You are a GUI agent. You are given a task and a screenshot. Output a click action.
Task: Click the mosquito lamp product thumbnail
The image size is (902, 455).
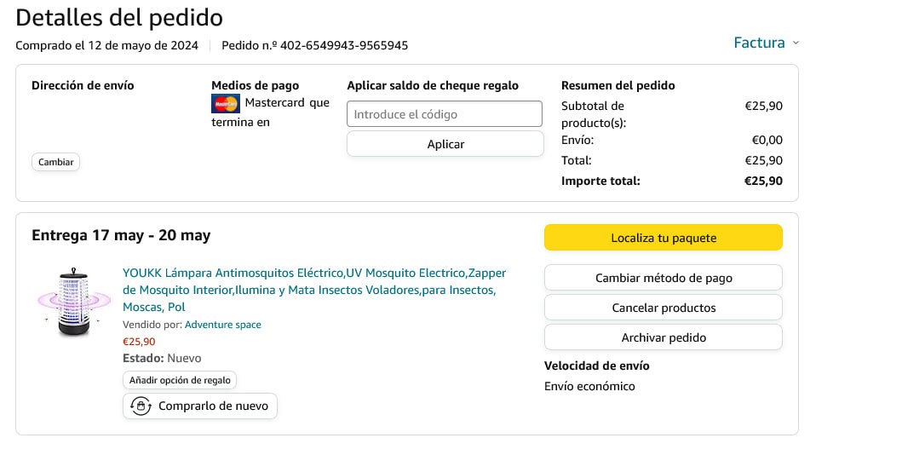(74, 302)
